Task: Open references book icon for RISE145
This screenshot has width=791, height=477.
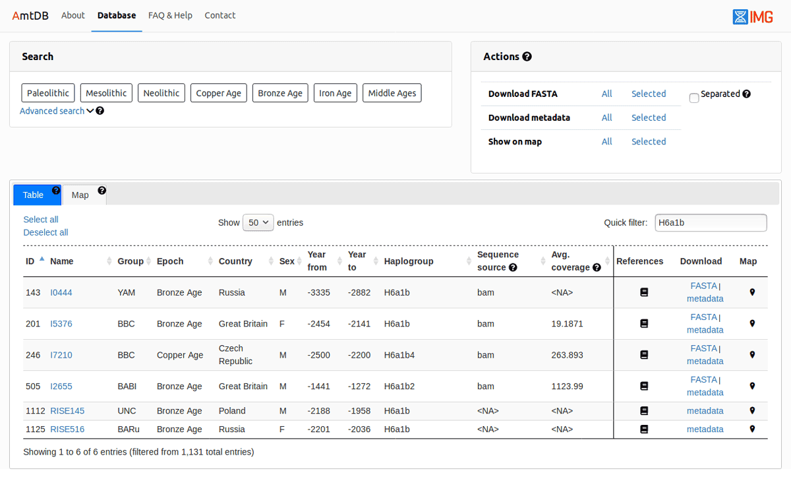Action: pos(644,410)
